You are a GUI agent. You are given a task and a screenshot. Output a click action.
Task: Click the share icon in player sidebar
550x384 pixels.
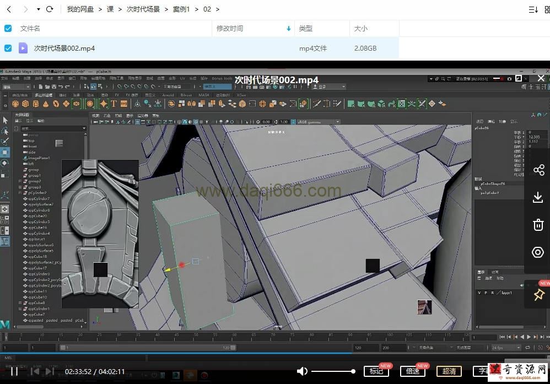[539, 170]
